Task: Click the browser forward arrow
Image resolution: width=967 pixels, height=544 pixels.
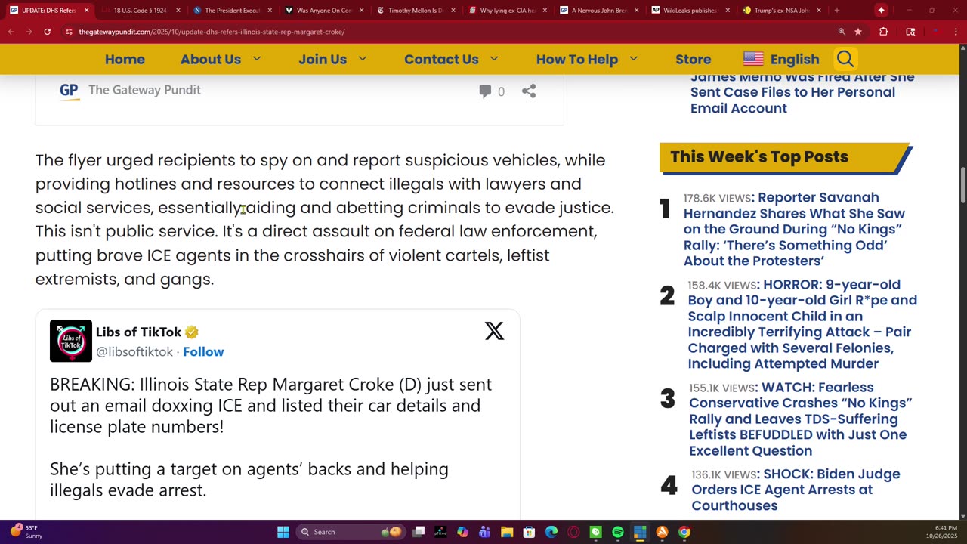Action: 29,32
